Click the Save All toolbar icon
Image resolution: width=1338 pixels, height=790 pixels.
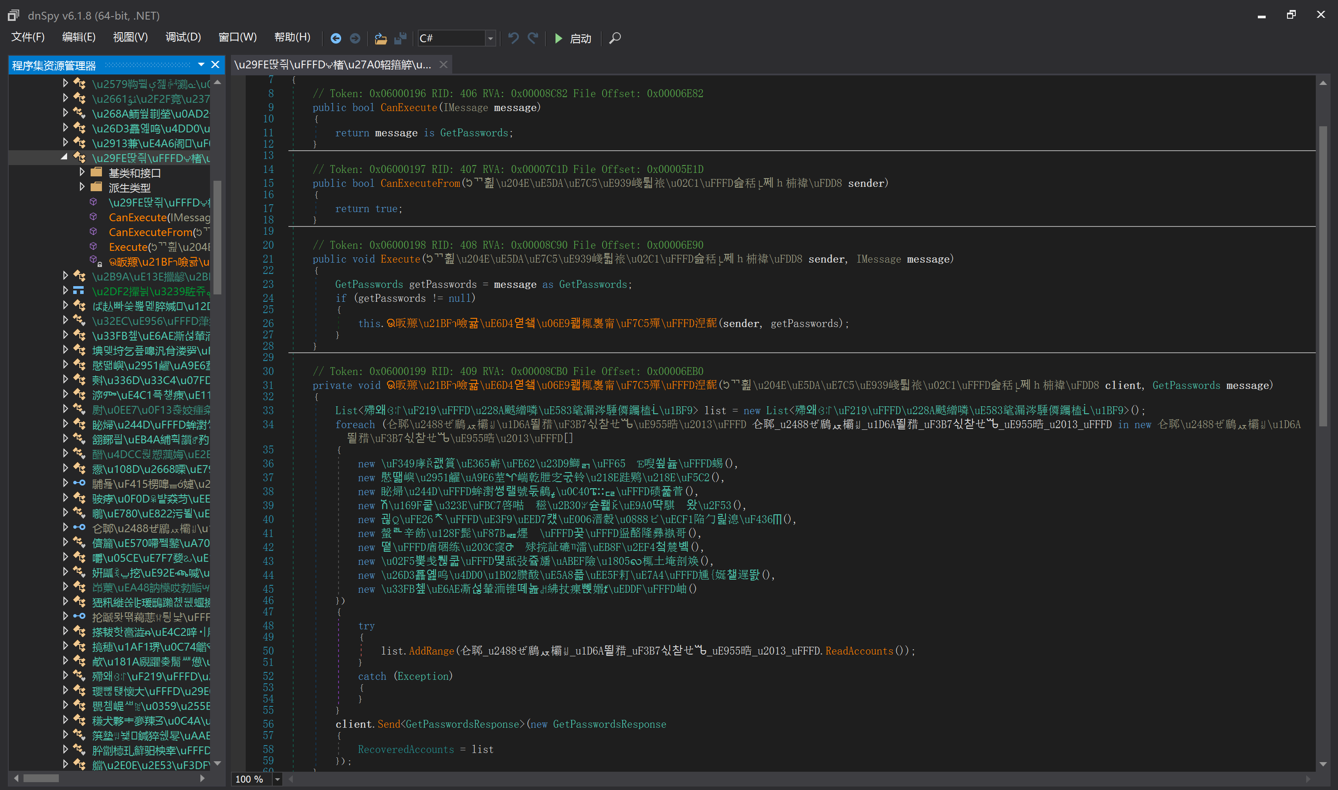(400, 38)
